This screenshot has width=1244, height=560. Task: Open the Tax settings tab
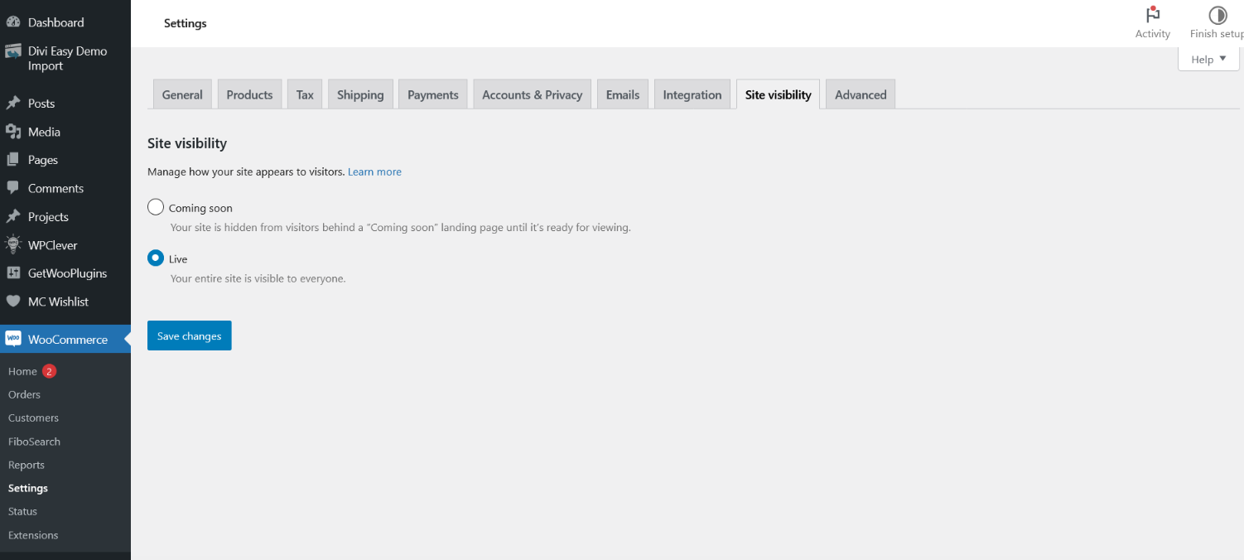pos(305,94)
